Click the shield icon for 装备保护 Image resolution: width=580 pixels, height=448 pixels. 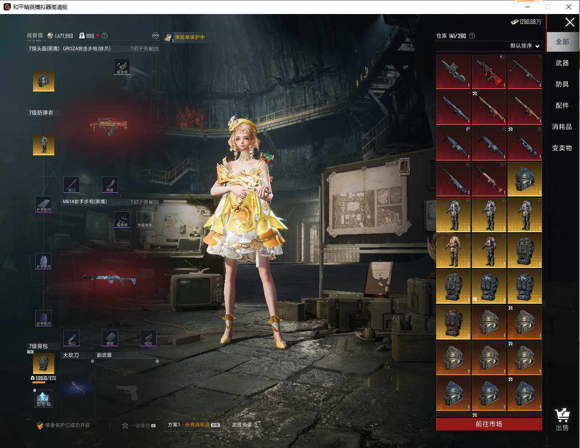pos(40,425)
